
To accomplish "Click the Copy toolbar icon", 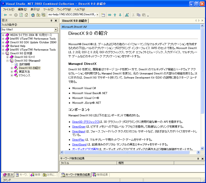I will point(138,15).
